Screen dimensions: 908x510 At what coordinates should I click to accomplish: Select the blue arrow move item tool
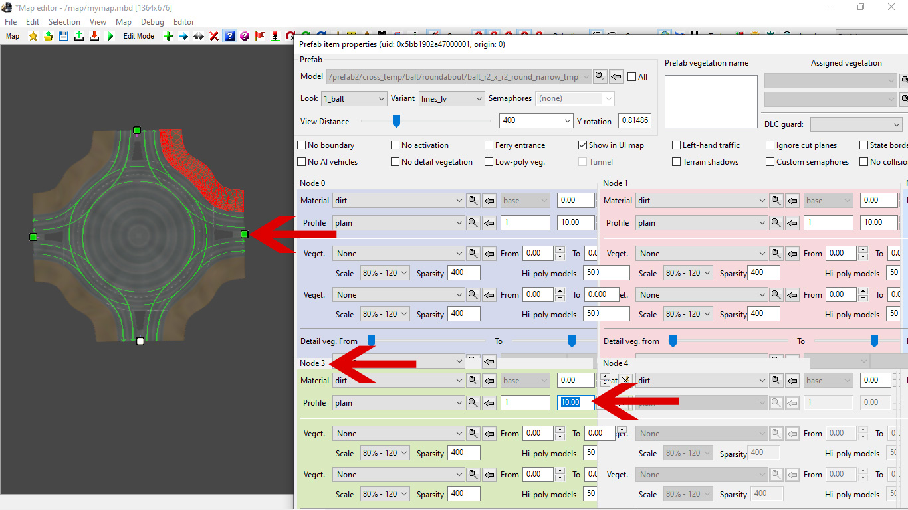click(183, 36)
